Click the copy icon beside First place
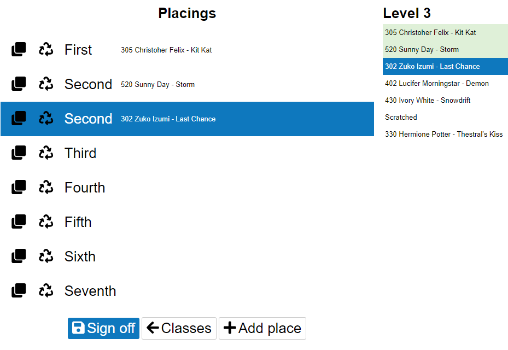This screenshot has height=350, width=508. (x=19, y=50)
